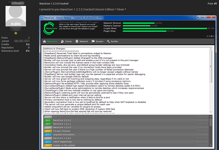Open the System tab
This screenshot has height=150, width=219.
[x=97, y=41]
